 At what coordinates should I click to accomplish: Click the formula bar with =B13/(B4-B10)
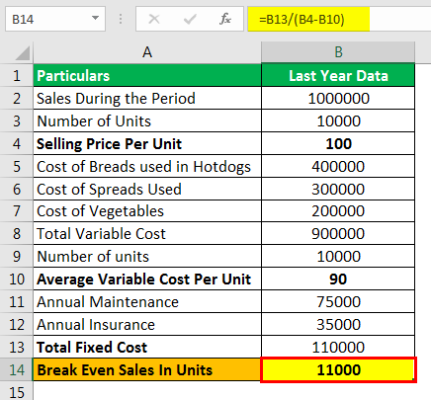[x=339, y=19]
